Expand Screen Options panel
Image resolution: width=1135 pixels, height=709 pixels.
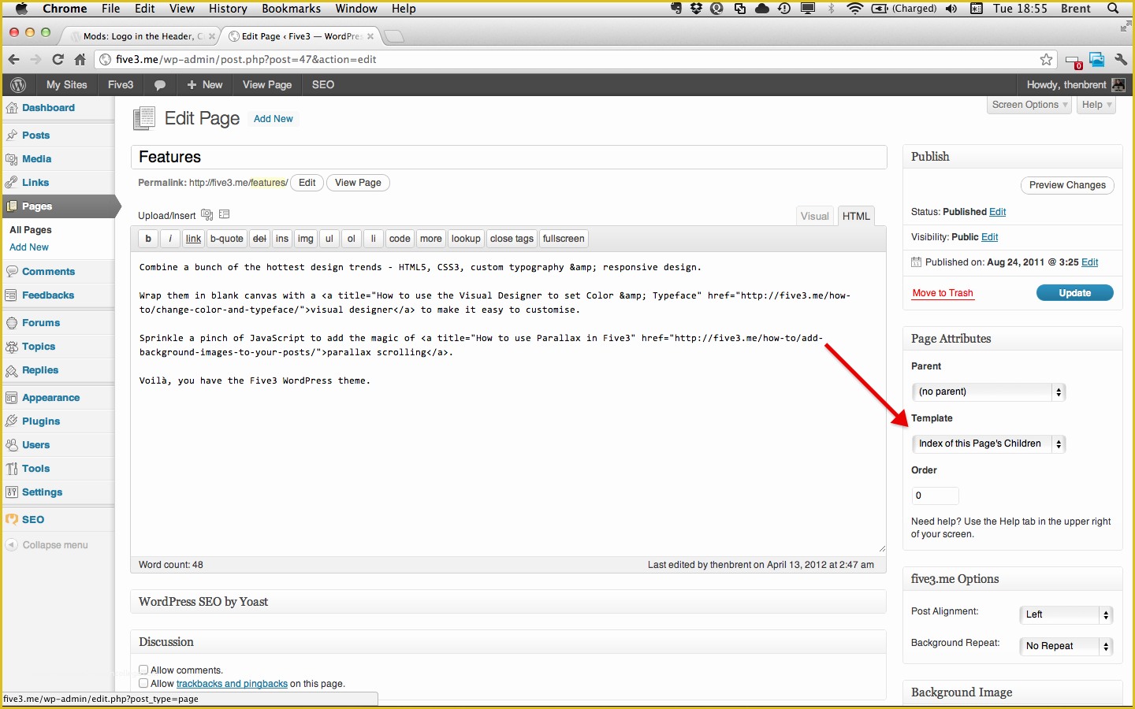(x=1029, y=105)
